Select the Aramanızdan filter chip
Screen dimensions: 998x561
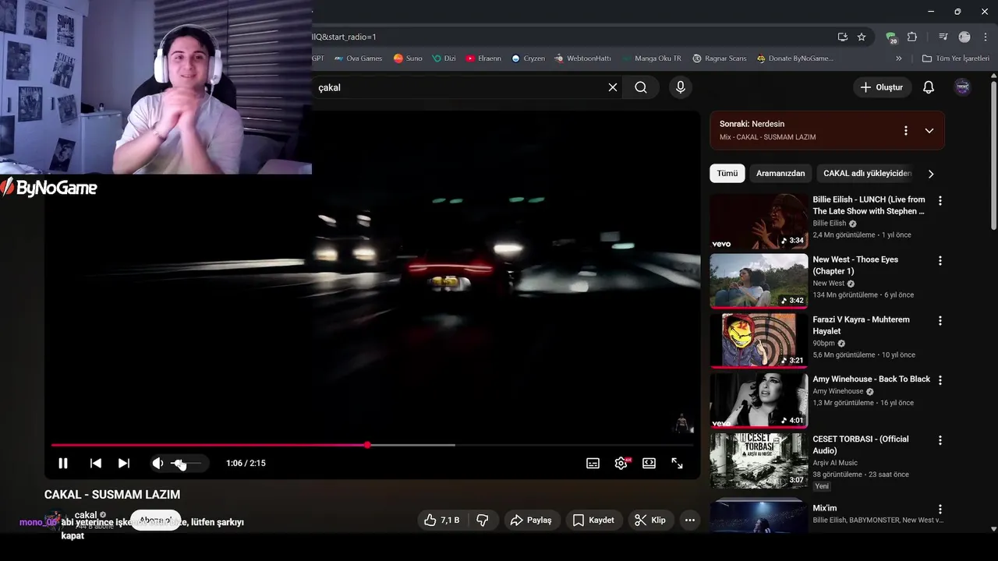[x=780, y=173]
